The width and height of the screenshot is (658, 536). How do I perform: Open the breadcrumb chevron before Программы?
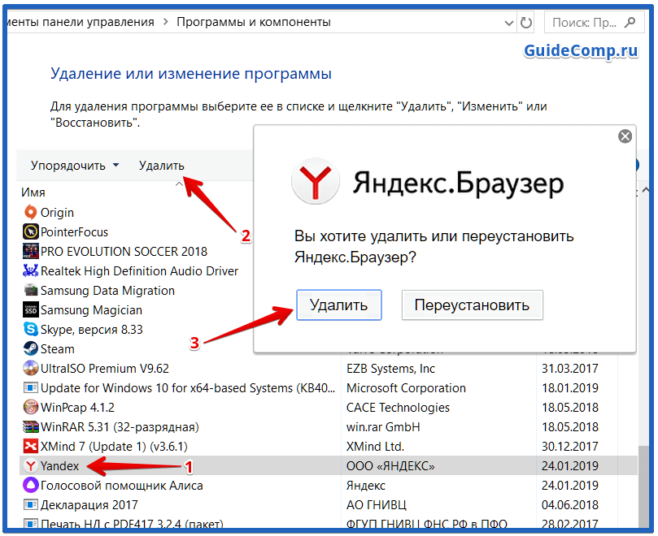click(x=165, y=22)
